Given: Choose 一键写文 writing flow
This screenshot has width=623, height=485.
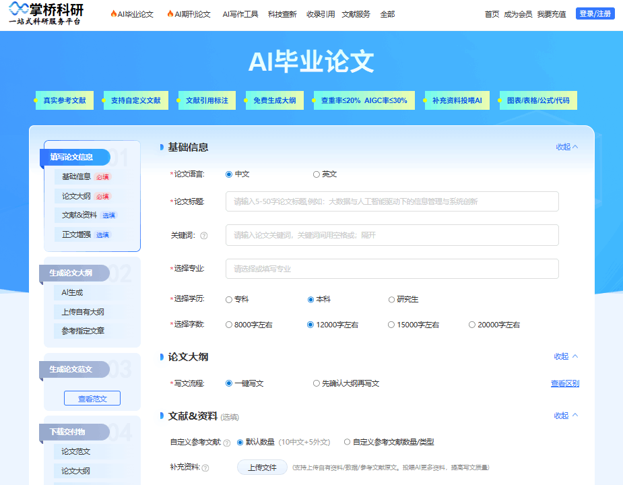Looking at the screenshot, I should (x=229, y=384).
